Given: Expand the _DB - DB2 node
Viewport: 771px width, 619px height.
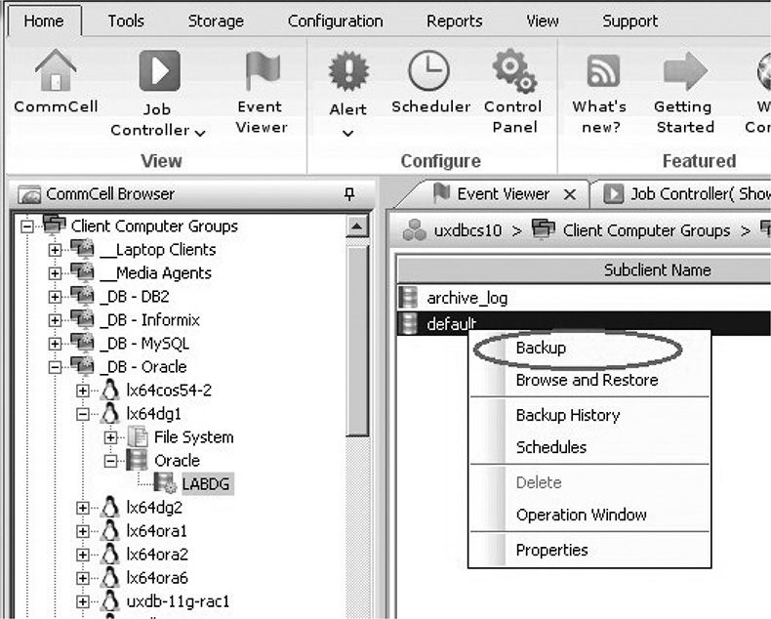Looking at the screenshot, I should [55, 297].
